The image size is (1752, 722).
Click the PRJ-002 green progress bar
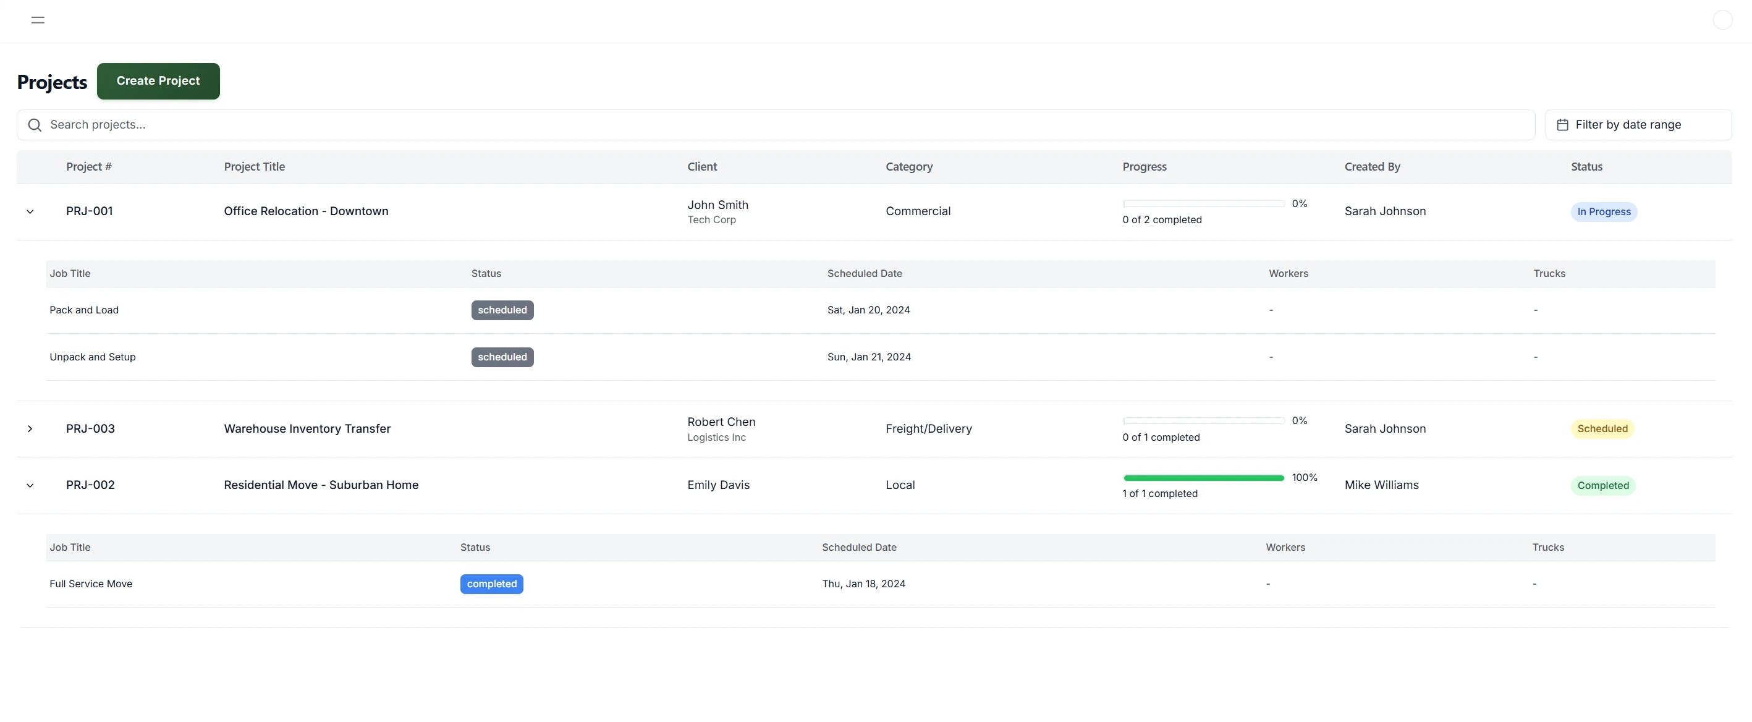(1203, 478)
